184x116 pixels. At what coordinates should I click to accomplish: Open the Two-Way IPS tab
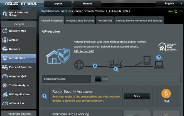(105, 21)
